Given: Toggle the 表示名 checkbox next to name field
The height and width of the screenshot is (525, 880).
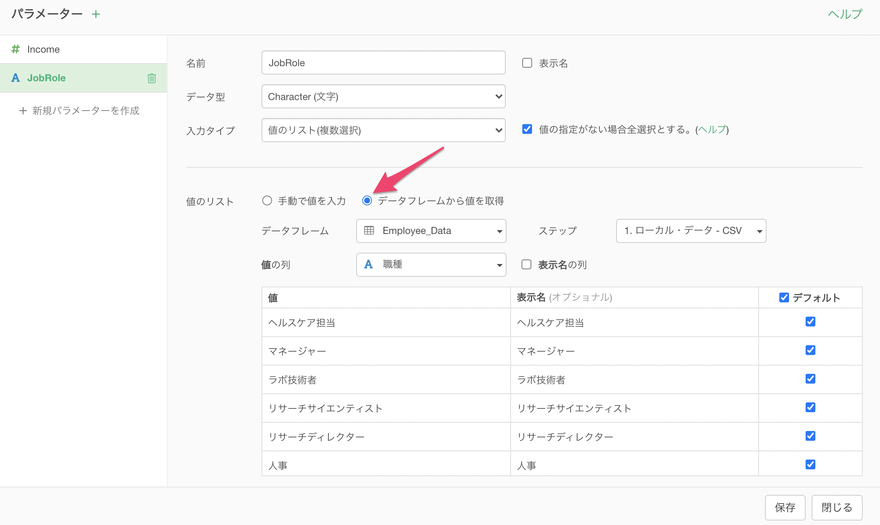Looking at the screenshot, I should coord(527,63).
